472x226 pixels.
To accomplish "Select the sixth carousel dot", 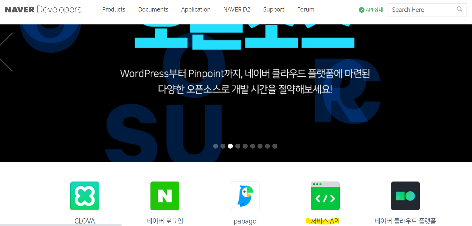I will click(x=253, y=146).
